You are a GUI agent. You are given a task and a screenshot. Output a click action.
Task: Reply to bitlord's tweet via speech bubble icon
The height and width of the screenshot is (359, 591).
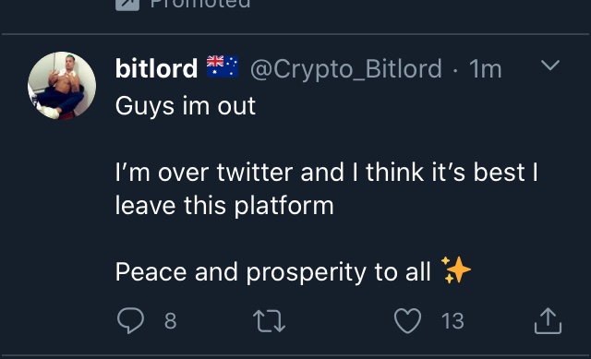(130, 320)
